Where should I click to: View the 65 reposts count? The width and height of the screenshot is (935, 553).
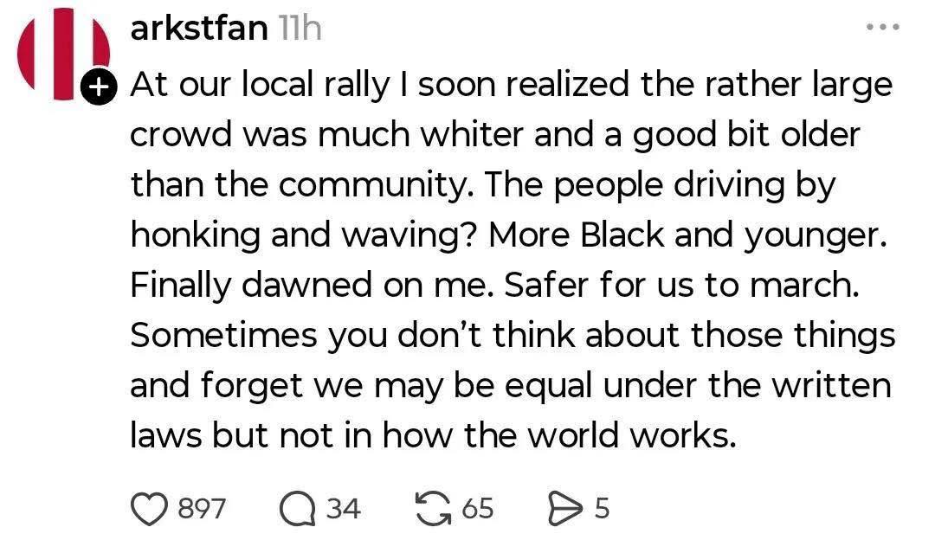478,508
